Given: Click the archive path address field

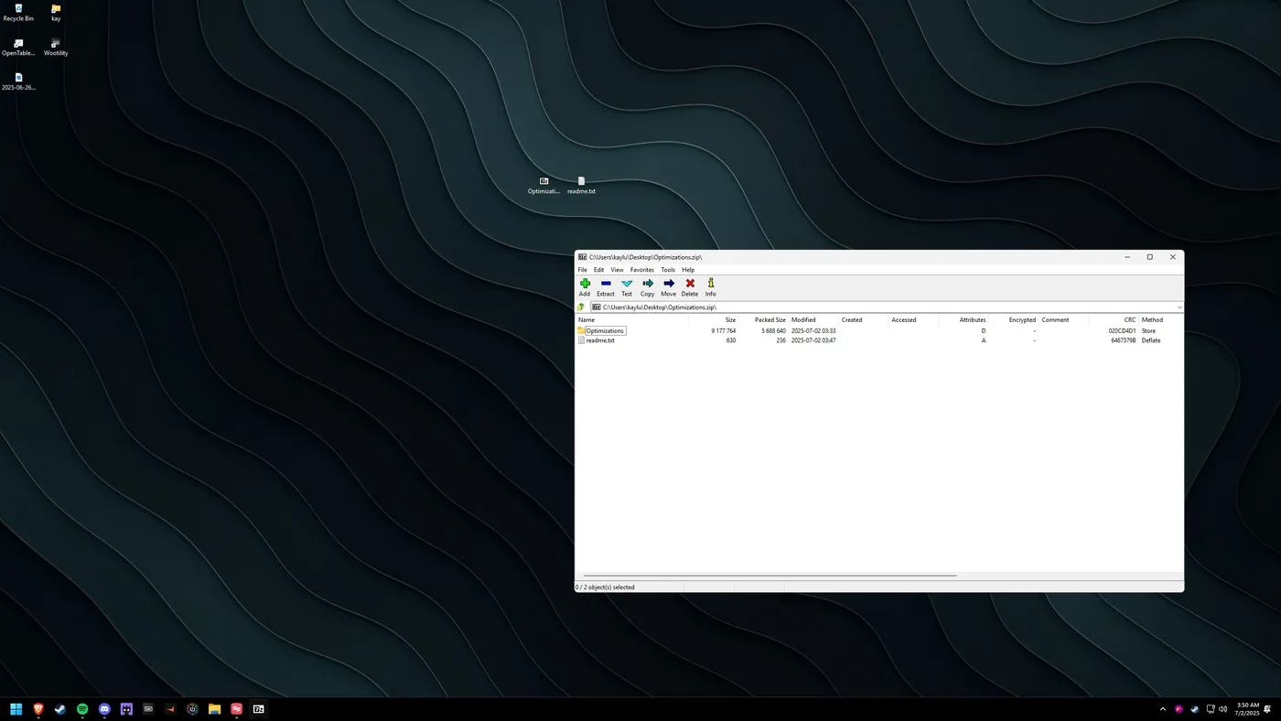Looking at the screenshot, I should [882, 307].
